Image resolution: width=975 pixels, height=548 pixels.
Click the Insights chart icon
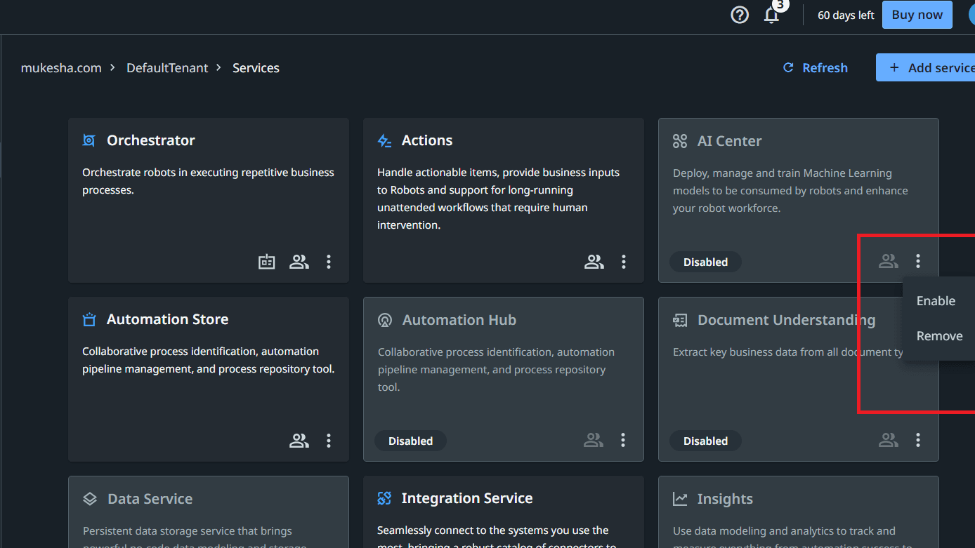pyautogui.click(x=679, y=498)
